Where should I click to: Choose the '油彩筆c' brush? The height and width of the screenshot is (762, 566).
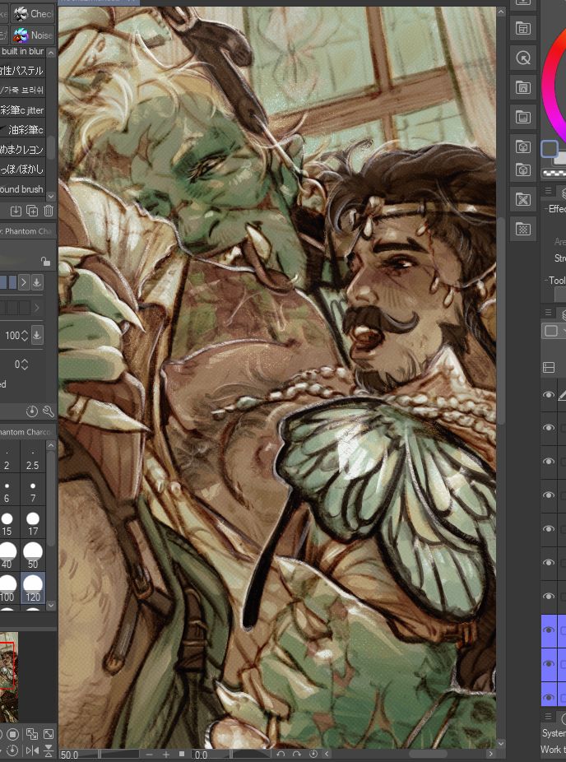coord(22,130)
